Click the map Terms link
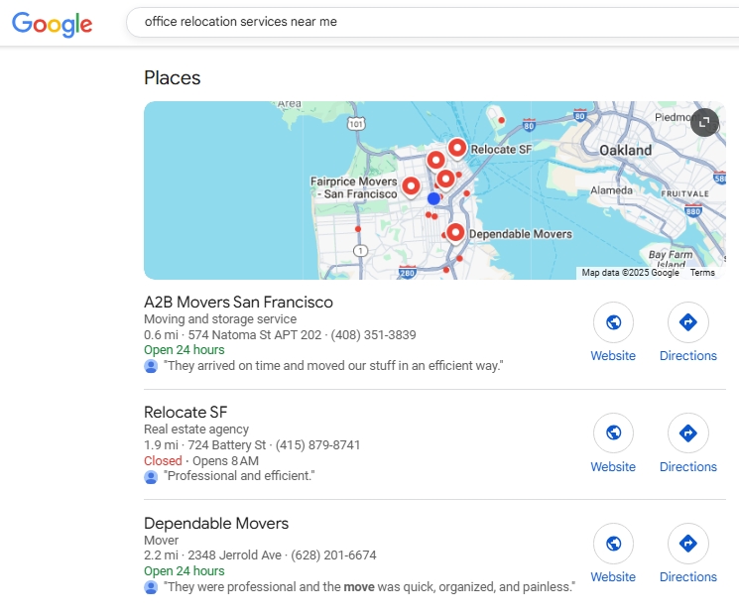 [701, 273]
